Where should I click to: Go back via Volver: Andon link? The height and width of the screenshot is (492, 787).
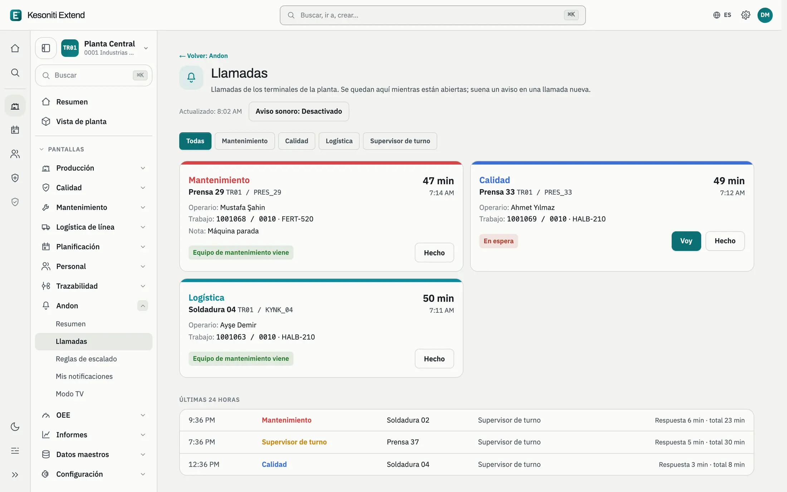(x=204, y=56)
